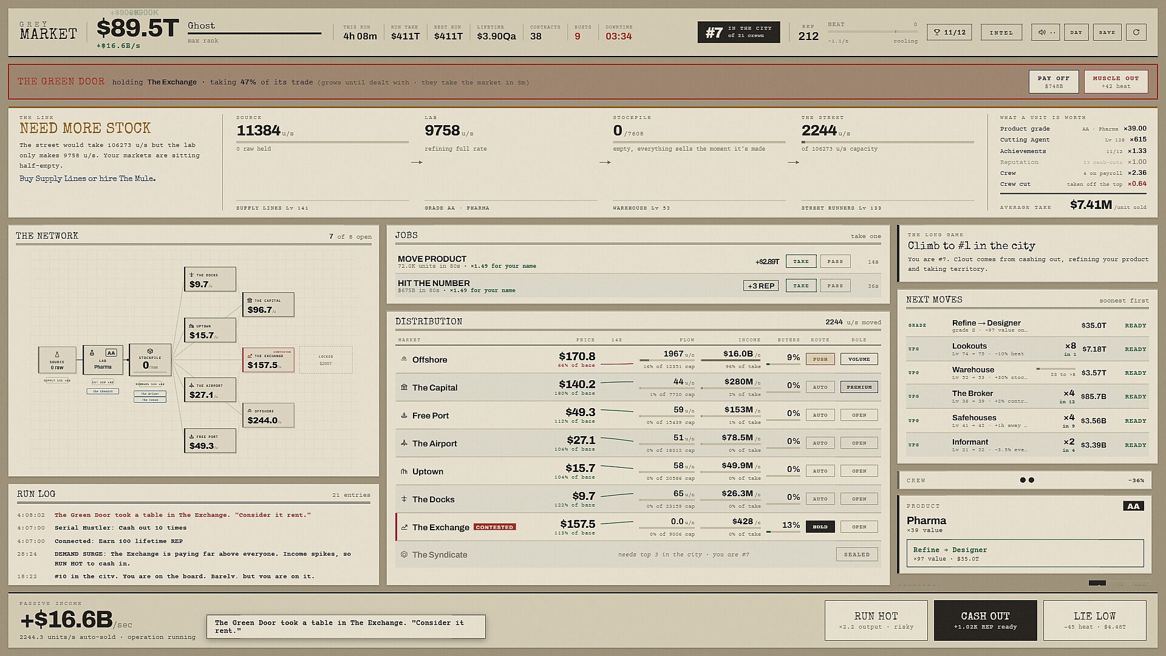Toggle the Offshore route PUSH button

click(x=820, y=359)
